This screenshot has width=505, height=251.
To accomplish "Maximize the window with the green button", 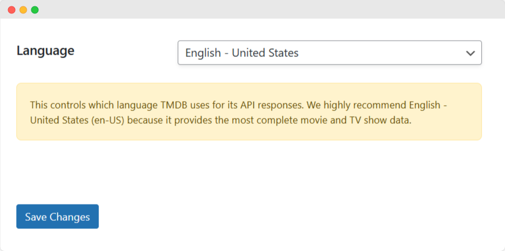I will tap(35, 10).
